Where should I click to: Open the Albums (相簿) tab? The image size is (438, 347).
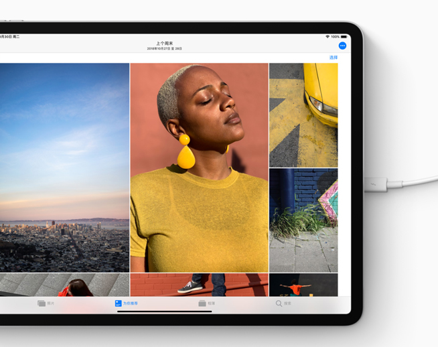(206, 303)
